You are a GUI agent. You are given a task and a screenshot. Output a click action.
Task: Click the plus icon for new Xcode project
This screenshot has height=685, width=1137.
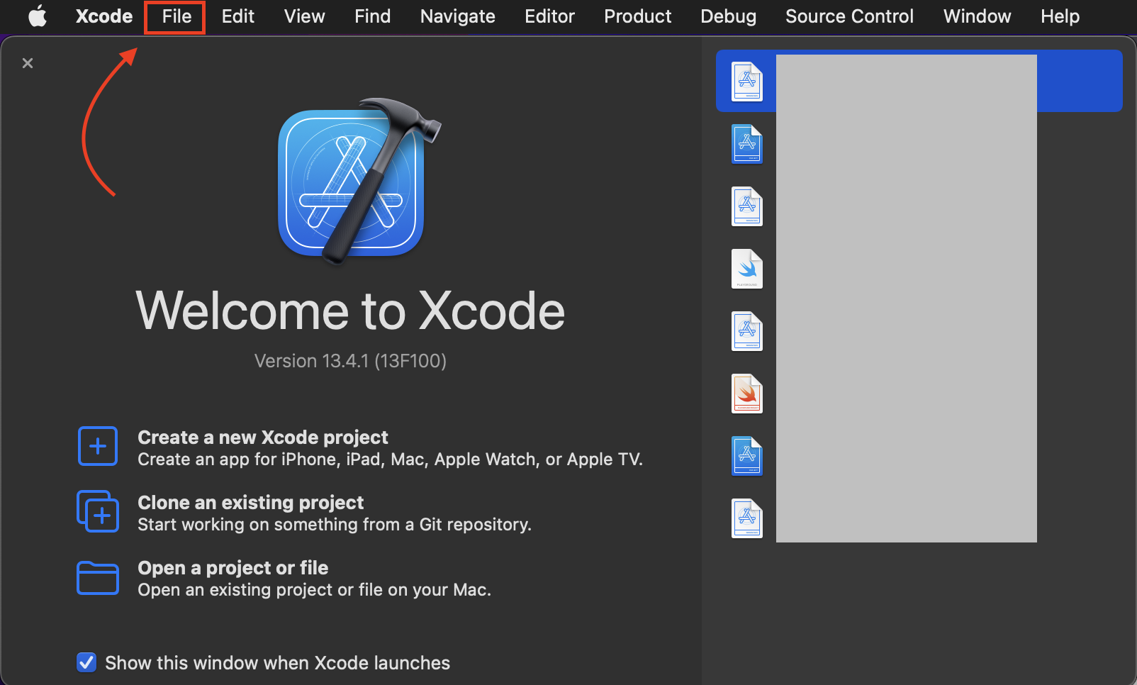(98, 446)
